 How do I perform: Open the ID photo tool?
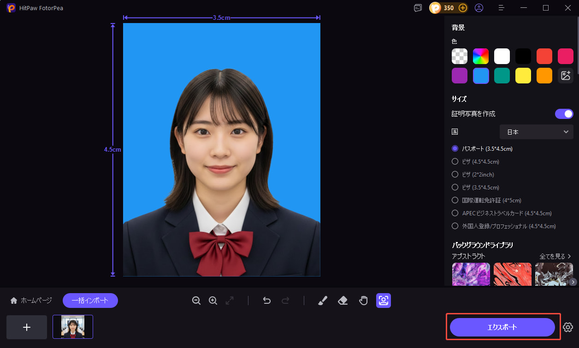click(x=383, y=300)
